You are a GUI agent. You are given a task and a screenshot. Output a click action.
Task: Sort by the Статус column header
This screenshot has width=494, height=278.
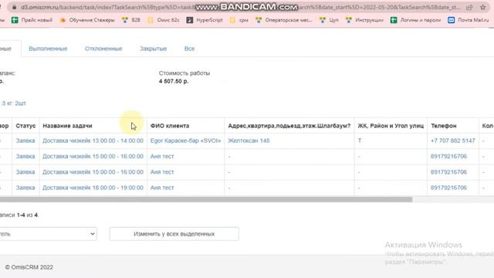coord(25,125)
